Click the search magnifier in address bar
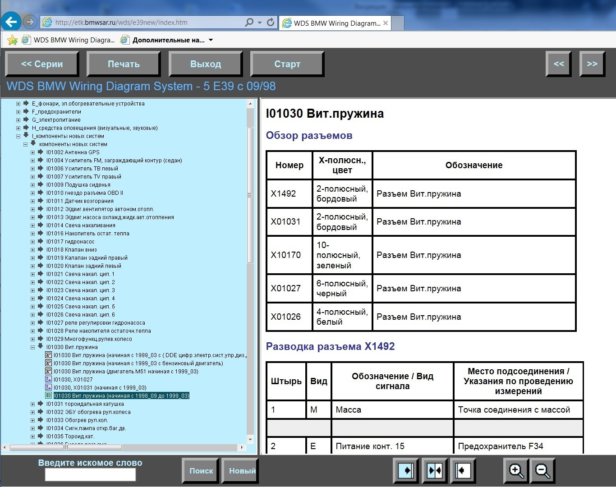Image resolution: width=616 pixels, height=487 pixels. [x=249, y=22]
